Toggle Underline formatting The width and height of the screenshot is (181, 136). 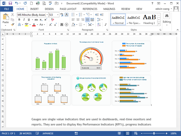(28, 20)
